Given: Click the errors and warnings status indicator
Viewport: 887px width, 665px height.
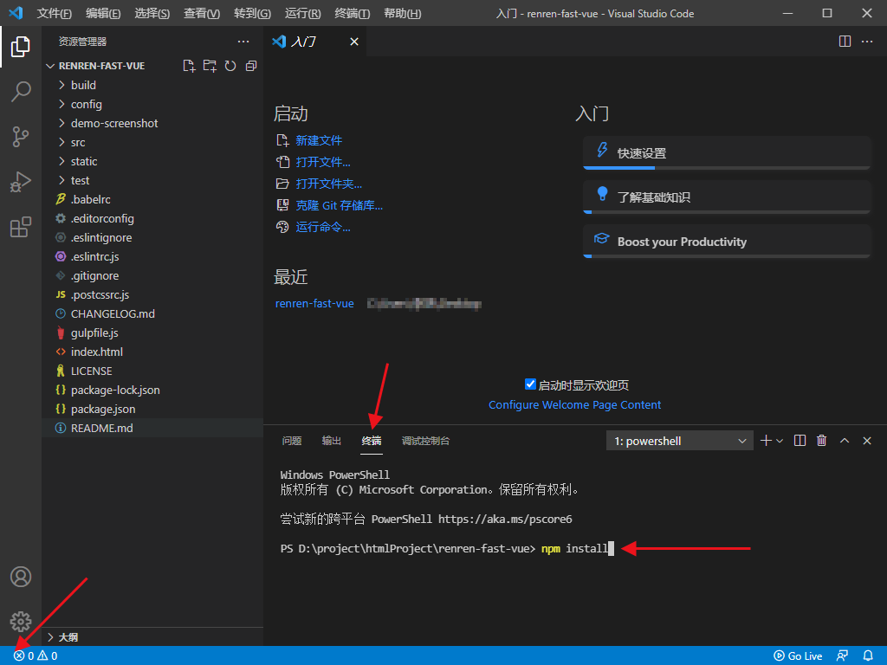Looking at the screenshot, I should pyautogui.click(x=35, y=656).
